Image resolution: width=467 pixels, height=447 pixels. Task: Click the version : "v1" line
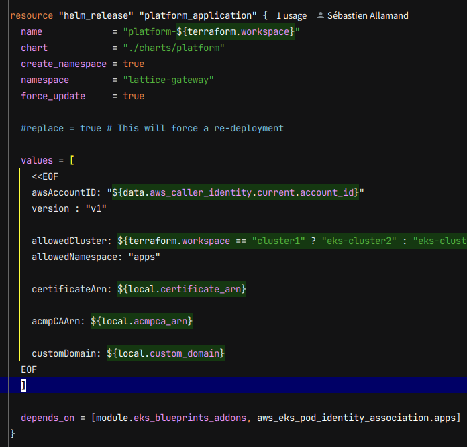[x=69, y=208]
